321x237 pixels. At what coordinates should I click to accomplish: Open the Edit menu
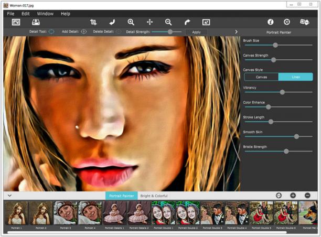tap(26, 14)
